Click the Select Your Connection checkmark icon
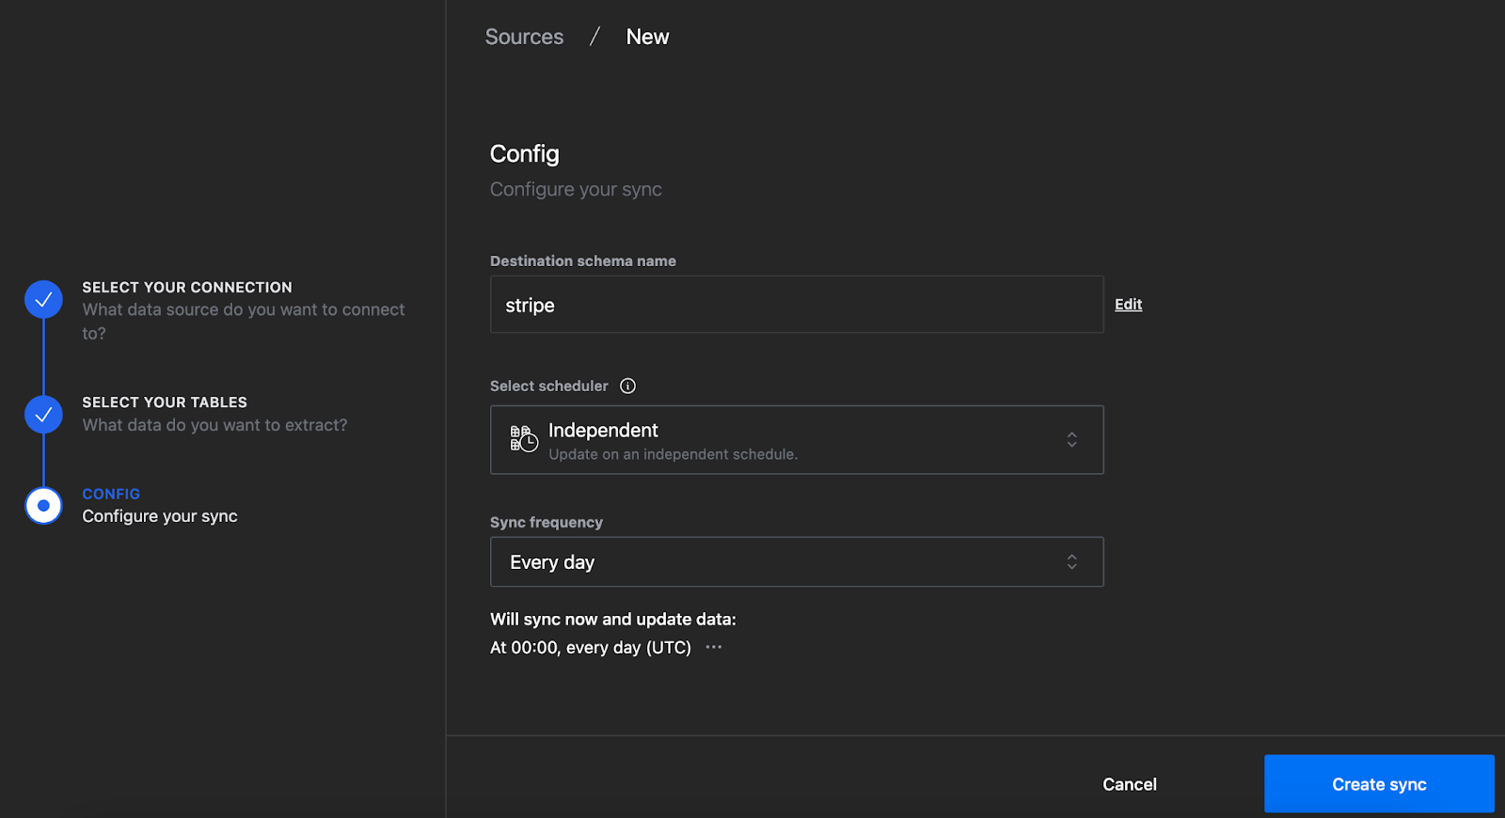Screen dimensions: 1505x818 43,300
